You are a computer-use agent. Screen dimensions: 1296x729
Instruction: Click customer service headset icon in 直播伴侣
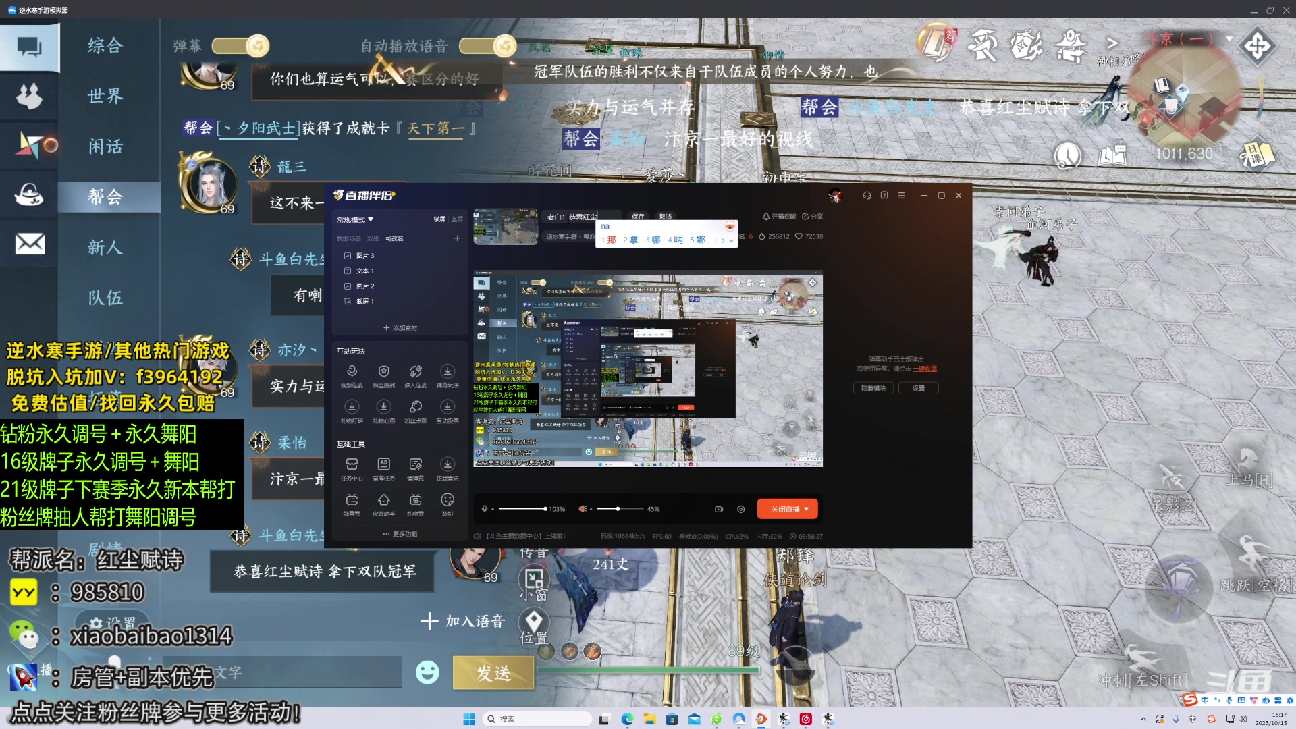pyautogui.click(x=867, y=195)
